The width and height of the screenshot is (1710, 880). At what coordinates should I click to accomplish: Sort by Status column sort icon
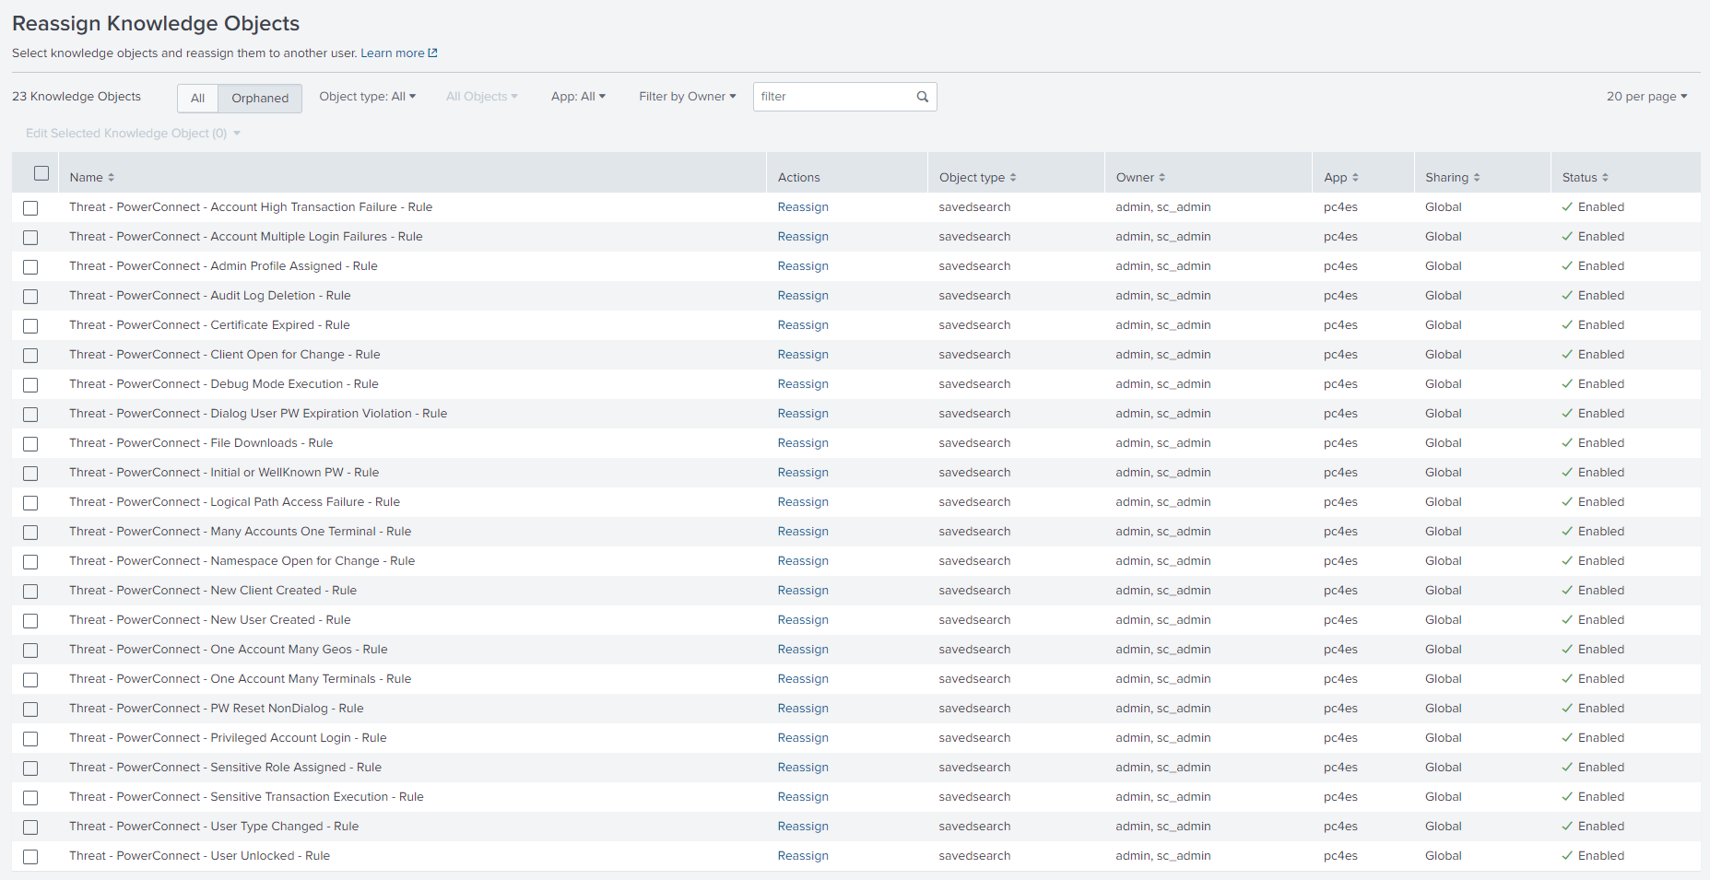[1605, 178]
